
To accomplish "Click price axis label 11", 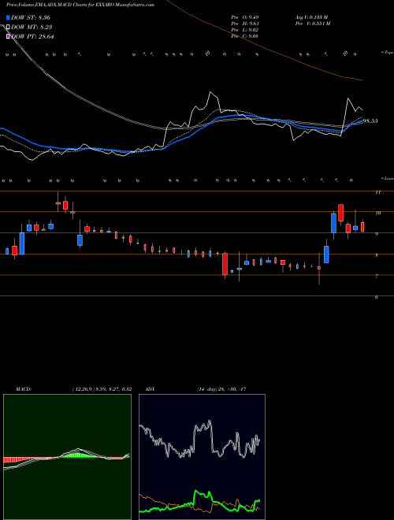I will (377, 192).
